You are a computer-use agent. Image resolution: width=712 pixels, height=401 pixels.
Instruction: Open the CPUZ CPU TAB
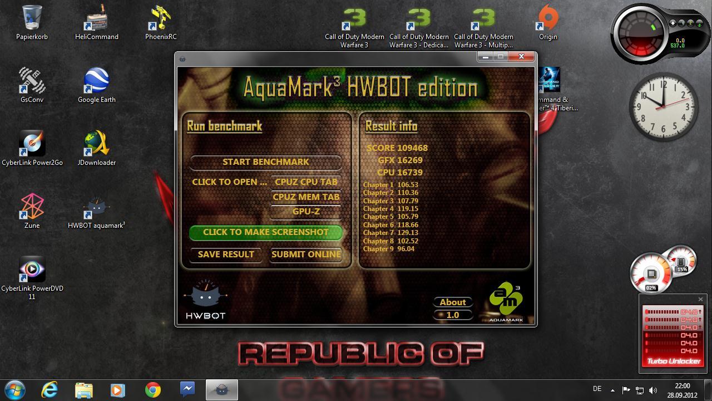point(306,182)
